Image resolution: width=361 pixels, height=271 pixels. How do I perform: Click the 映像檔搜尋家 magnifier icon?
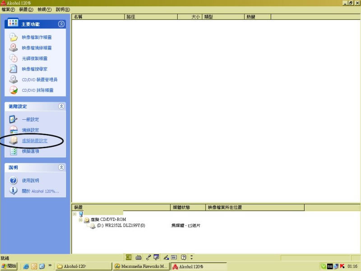tap(14, 69)
